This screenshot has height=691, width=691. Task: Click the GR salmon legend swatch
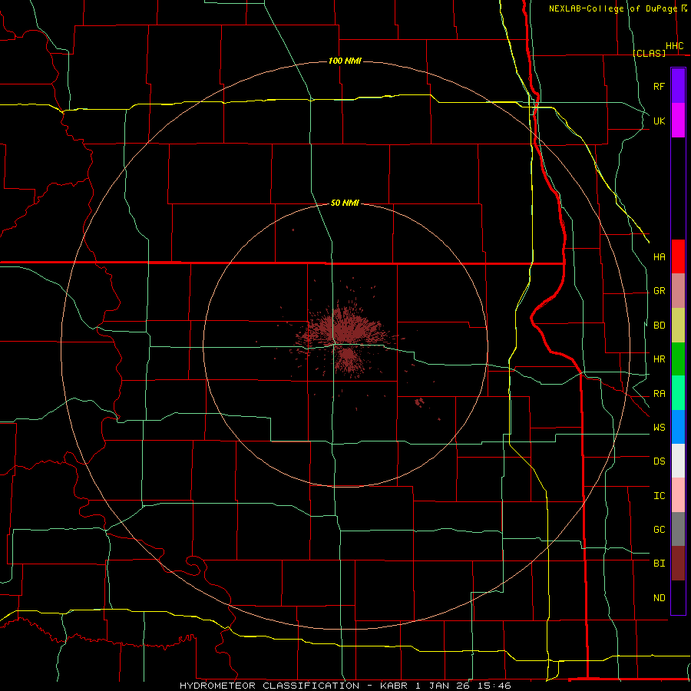point(678,291)
